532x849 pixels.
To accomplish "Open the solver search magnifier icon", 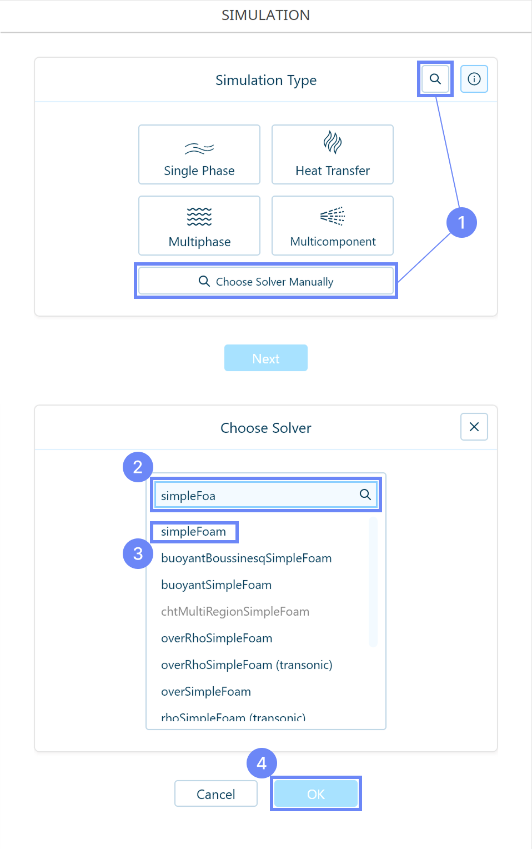I will pos(435,78).
